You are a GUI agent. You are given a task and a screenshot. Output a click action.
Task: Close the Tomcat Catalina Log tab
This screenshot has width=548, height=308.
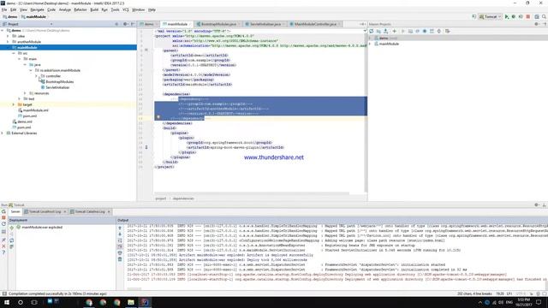coord(109,211)
